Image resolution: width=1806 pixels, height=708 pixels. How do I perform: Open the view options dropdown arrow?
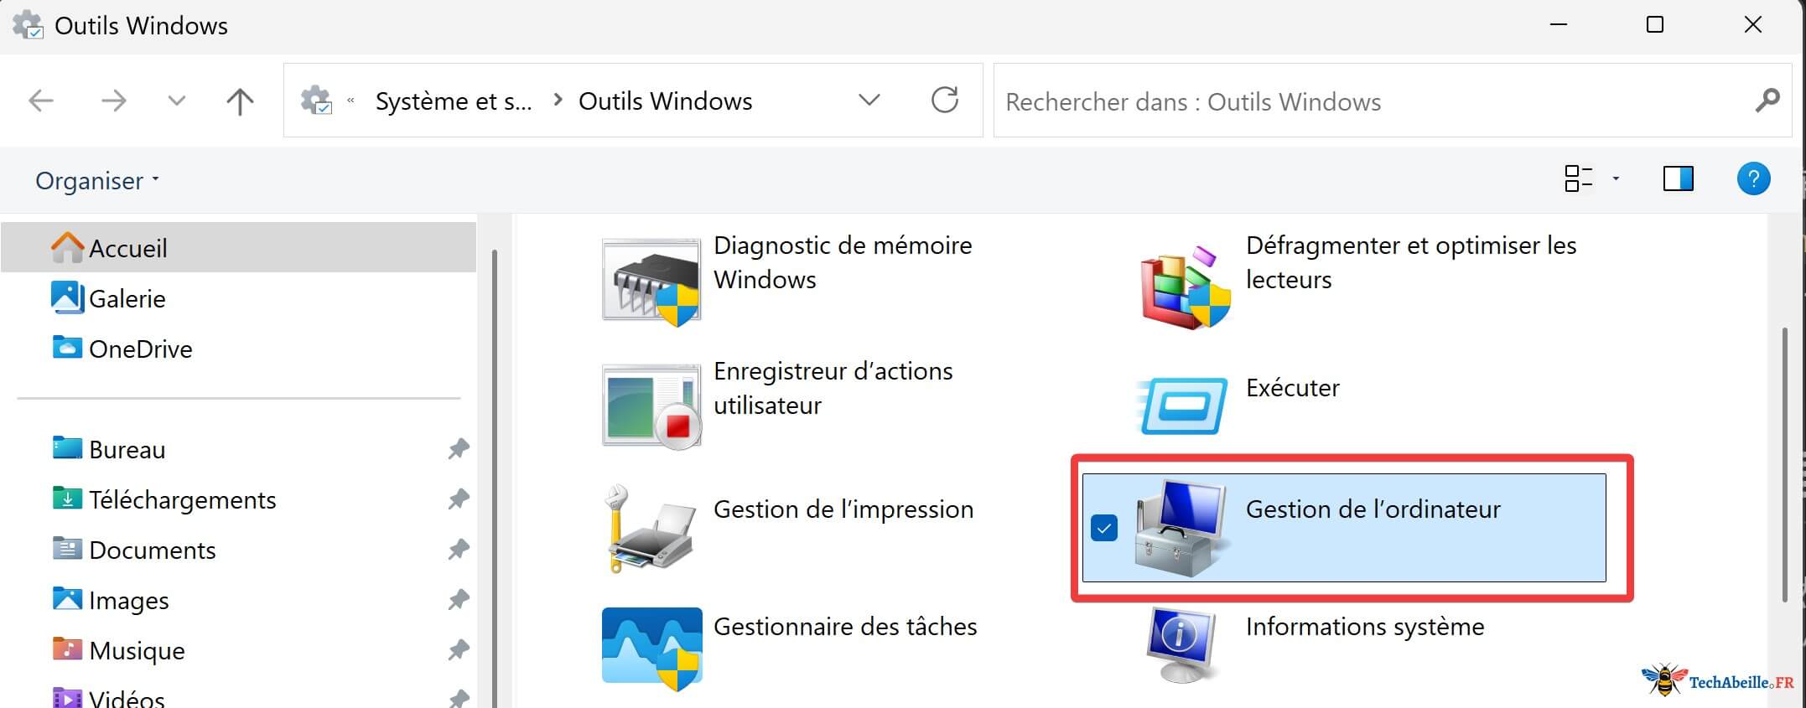(1616, 179)
